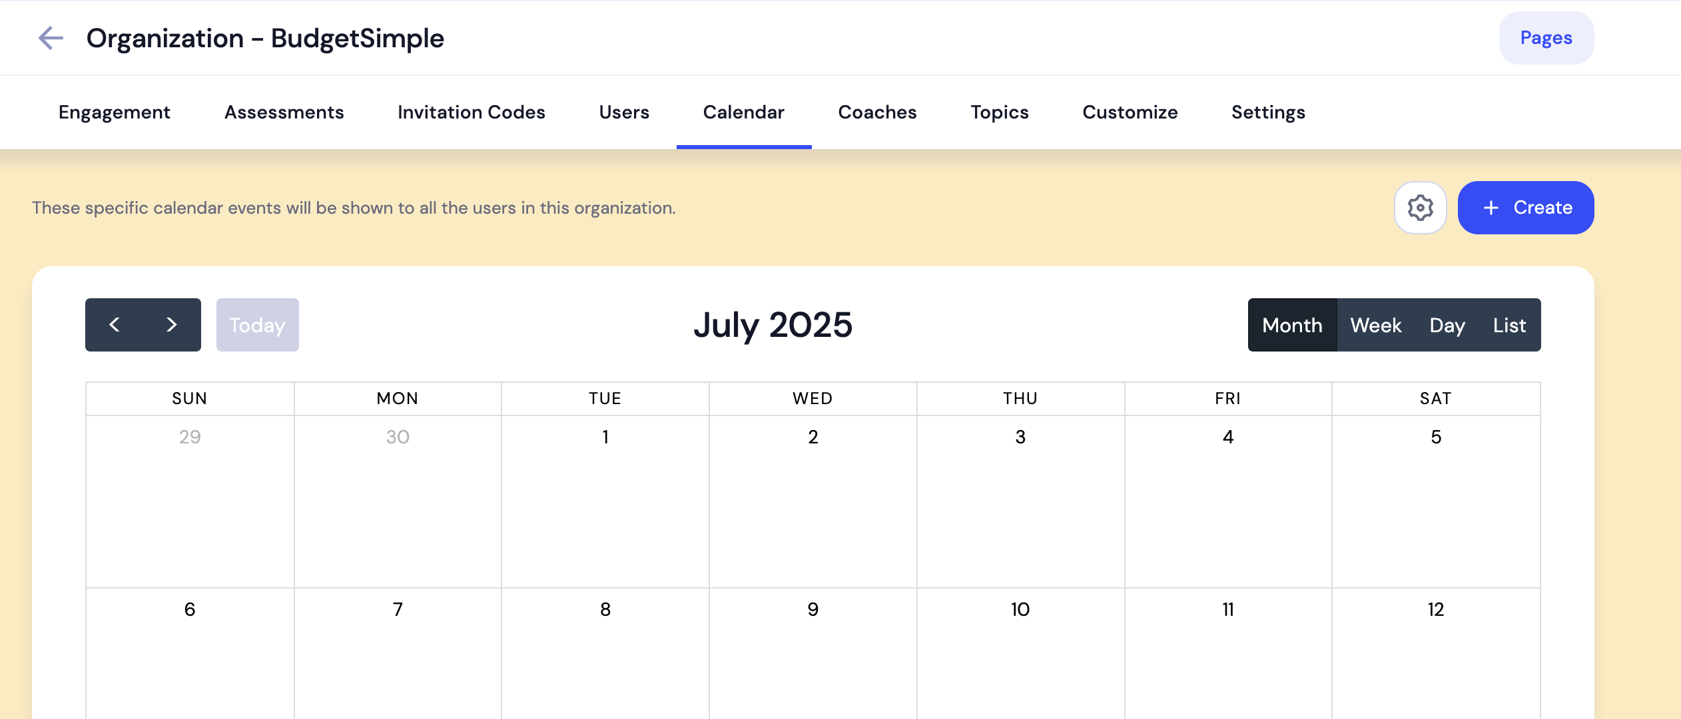Switch to the Users tab
This screenshot has width=1681, height=719.
pyautogui.click(x=623, y=112)
